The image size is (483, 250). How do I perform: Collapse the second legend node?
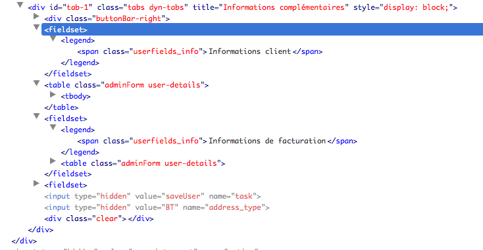pos(53,128)
